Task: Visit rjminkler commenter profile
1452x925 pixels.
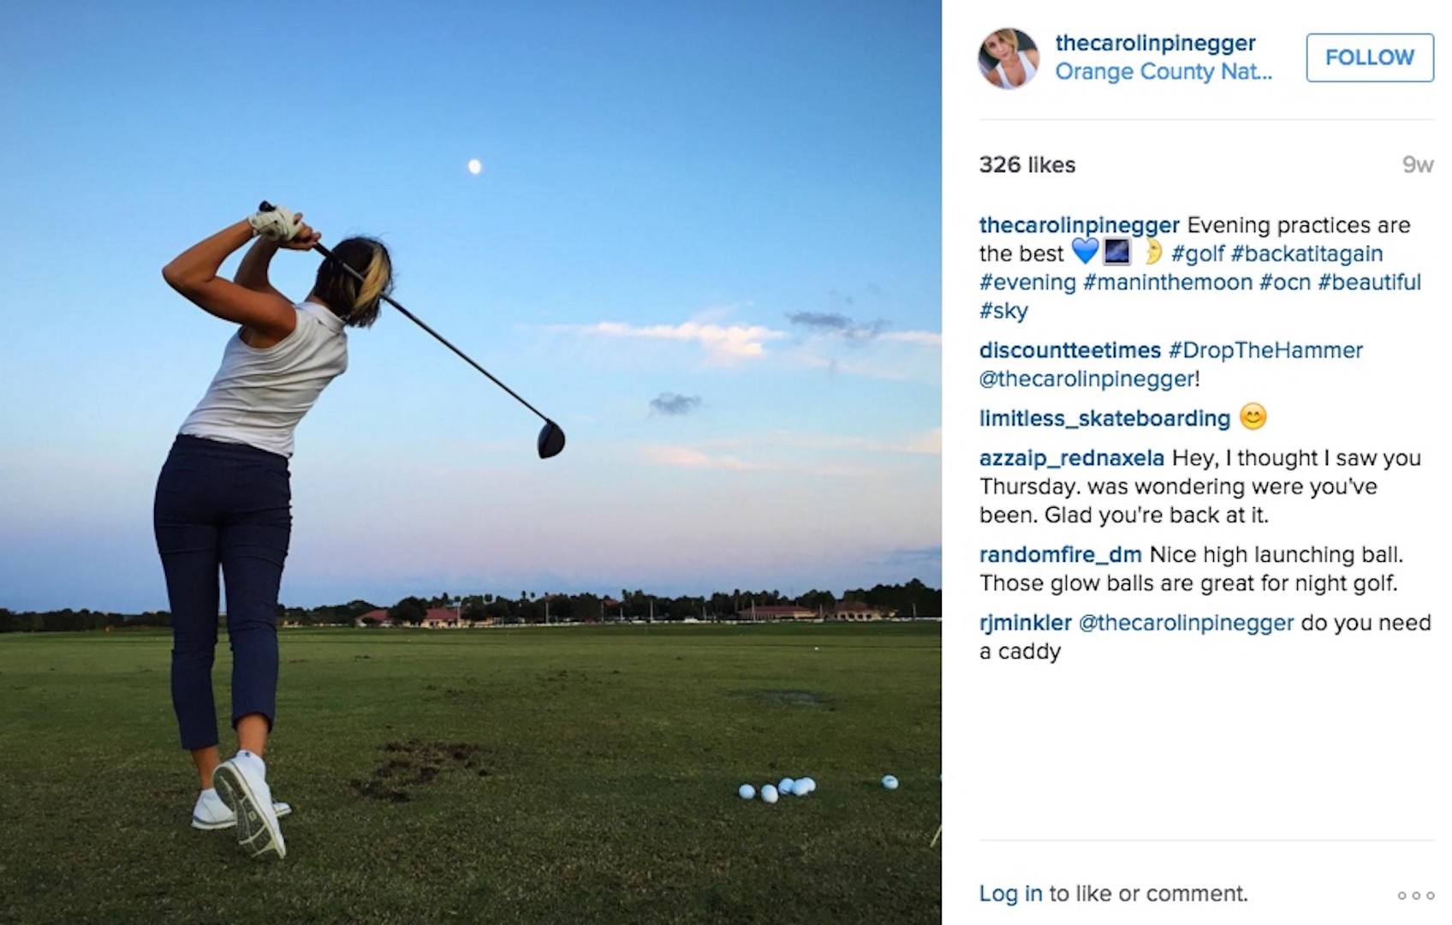Action: [x=1025, y=624]
